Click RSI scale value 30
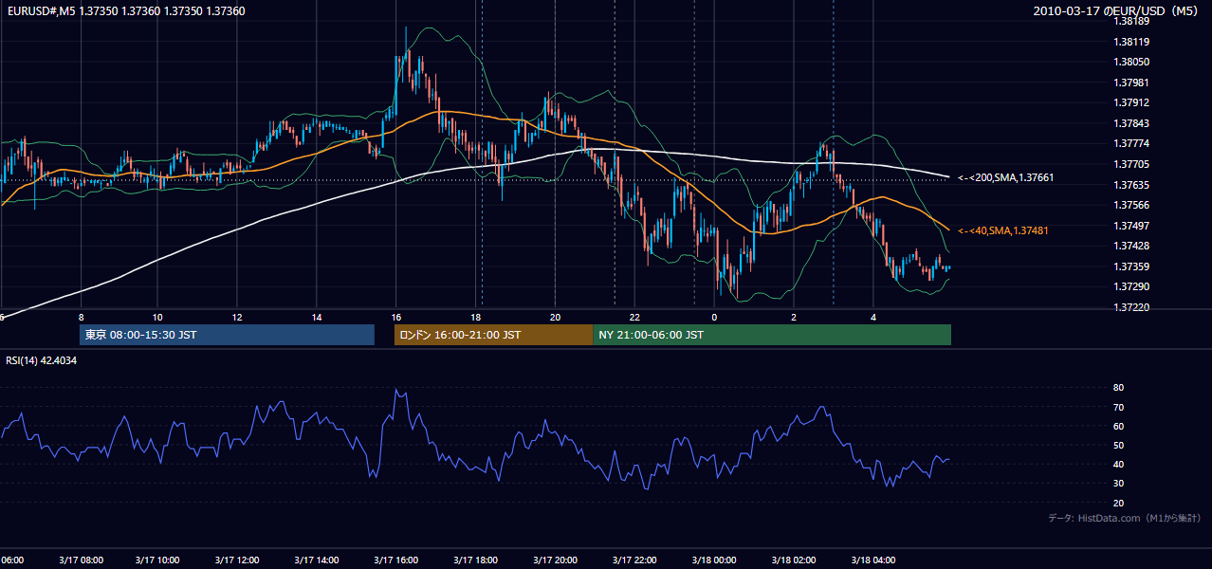Viewport: 1212px width, 569px height. (1119, 484)
